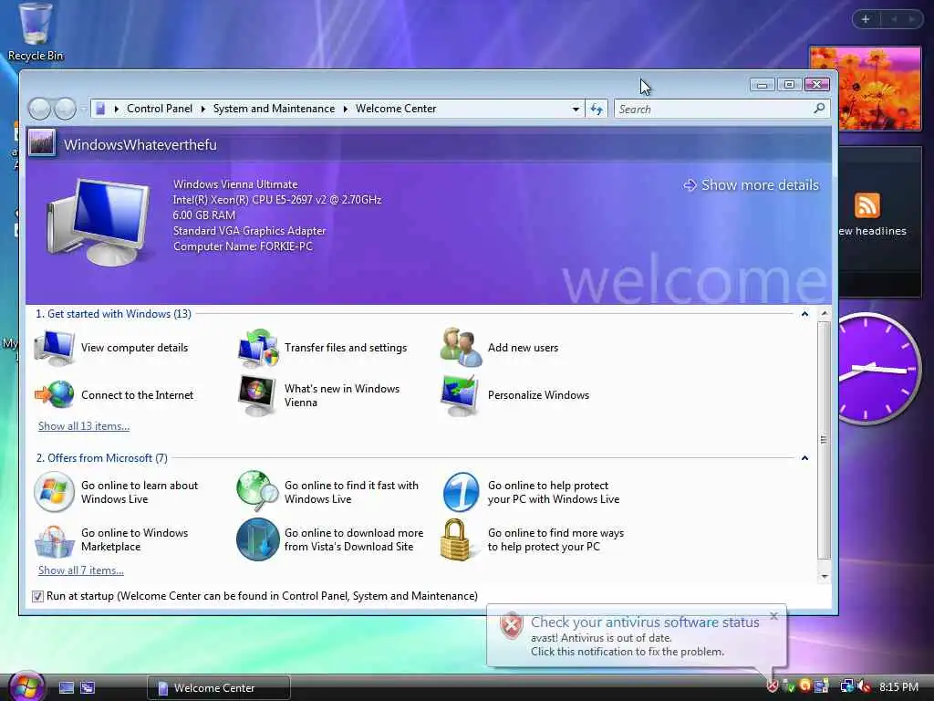Screen dimensions: 934x701
Task: Click System and Maintenance breadcrumb
Action: point(274,109)
